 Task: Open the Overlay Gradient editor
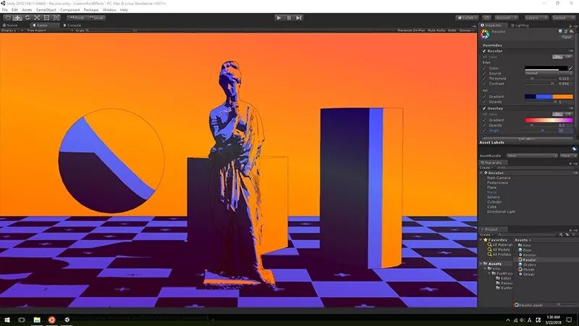[549, 120]
